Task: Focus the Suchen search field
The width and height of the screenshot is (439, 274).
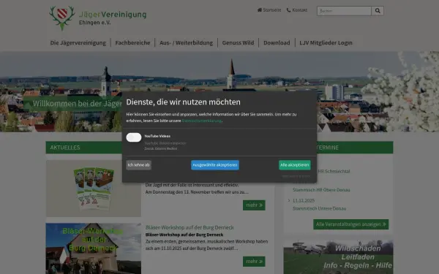Action: tap(344, 11)
